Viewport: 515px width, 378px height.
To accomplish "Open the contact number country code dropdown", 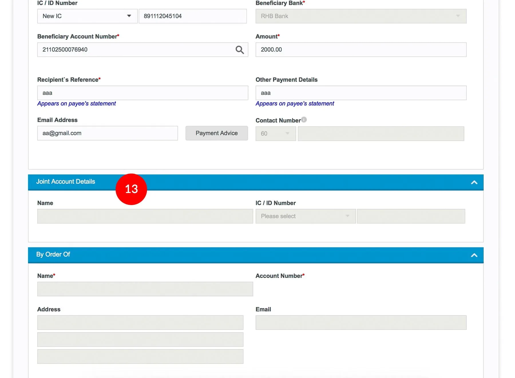I will click(x=275, y=134).
